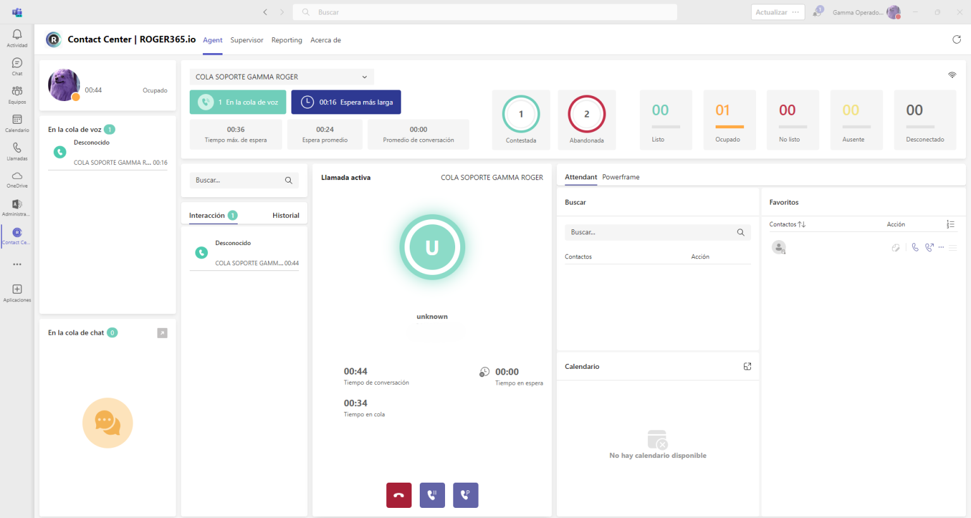Viewport: 971px width, 518px height.
Task: Toggle the En la cola de voz filter
Action: 238,101
